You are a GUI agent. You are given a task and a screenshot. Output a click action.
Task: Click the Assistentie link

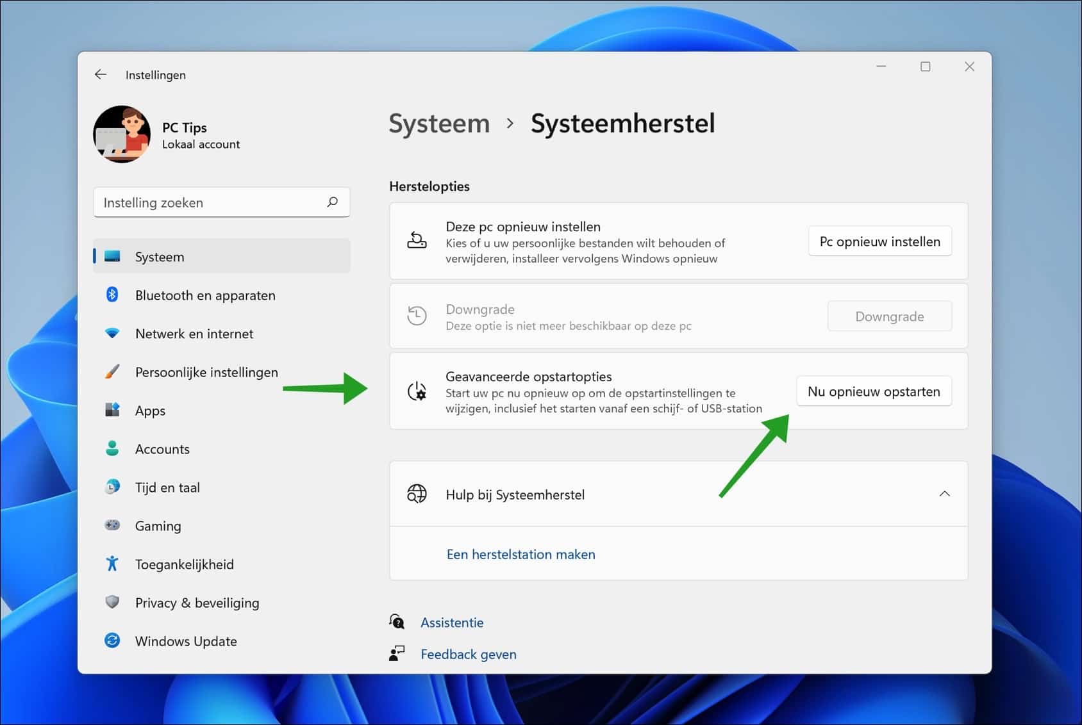tap(452, 622)
